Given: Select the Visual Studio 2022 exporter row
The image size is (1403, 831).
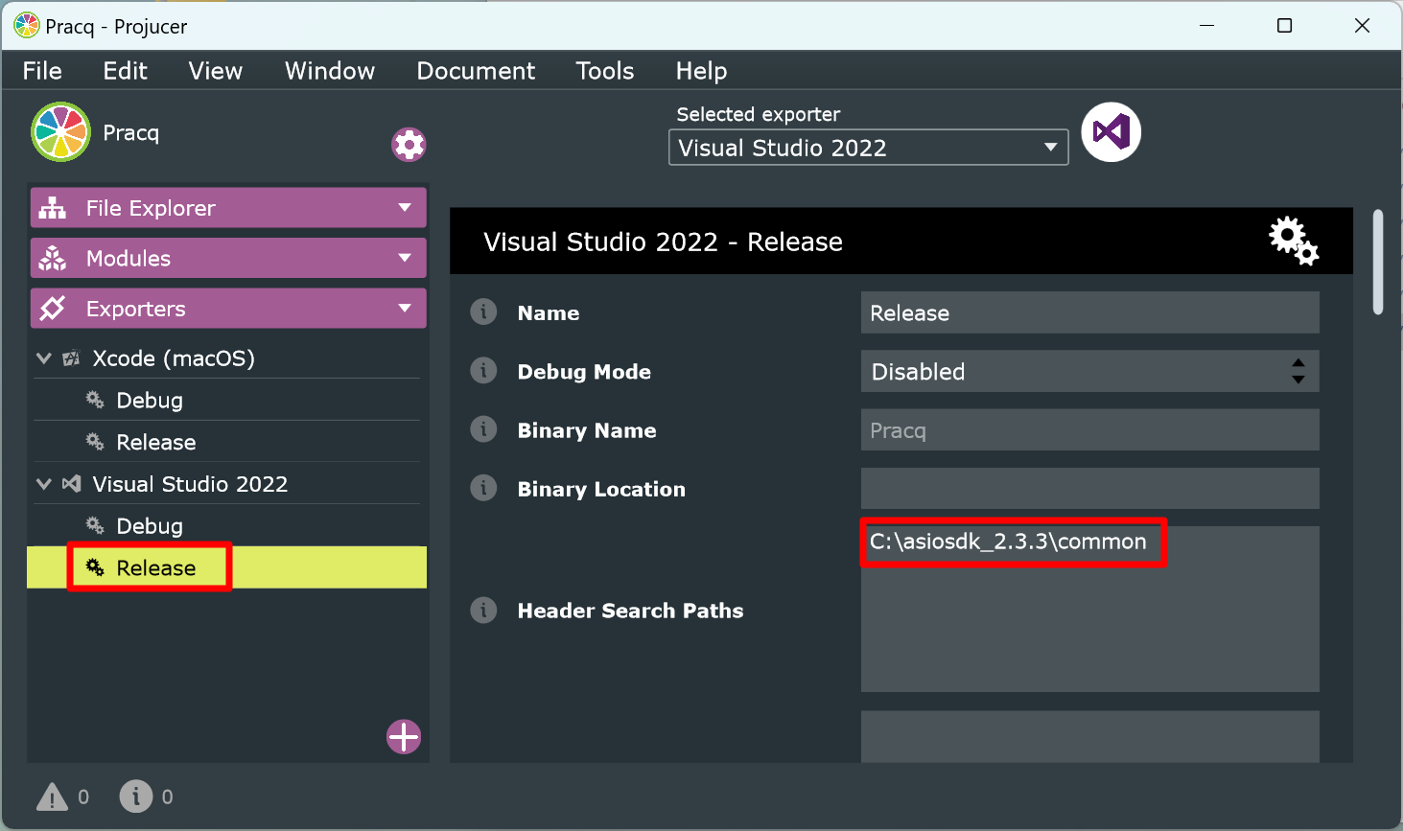Looking at the screenshot, I should pyautogui.click(x=226, y=484).
